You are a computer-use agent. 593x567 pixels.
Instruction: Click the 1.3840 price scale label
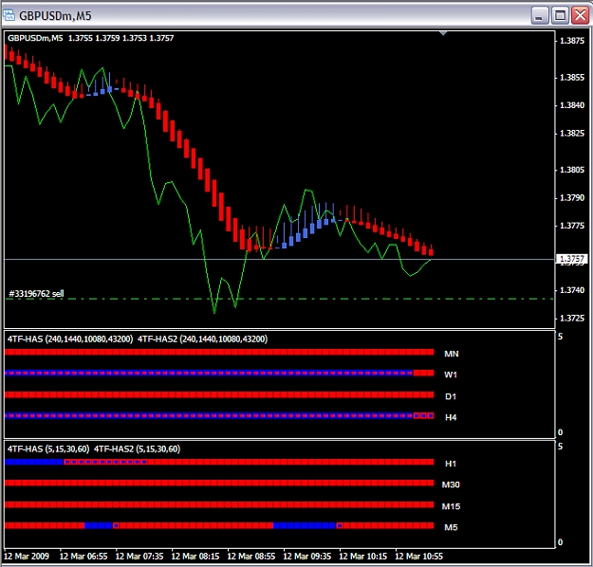point(572,105)
